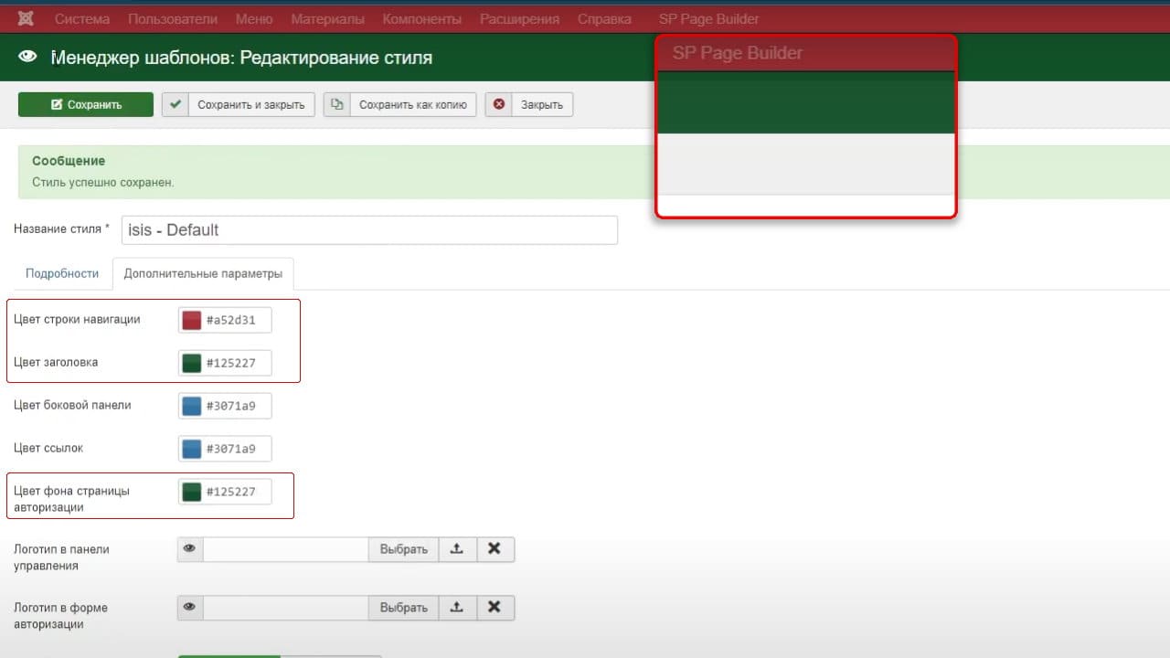Open the Расширения menu
The height and width of the screenshot is (658, 1170).
click(x=520, y=18)
